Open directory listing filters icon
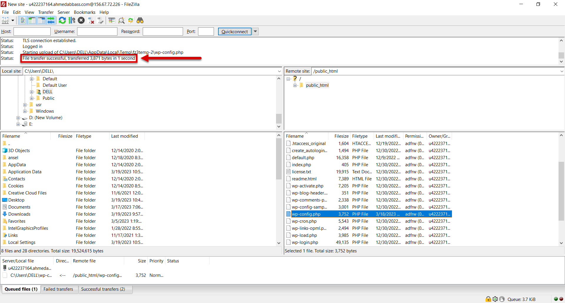565x303 pixels. pyautogui.click(x=112, y=20)
